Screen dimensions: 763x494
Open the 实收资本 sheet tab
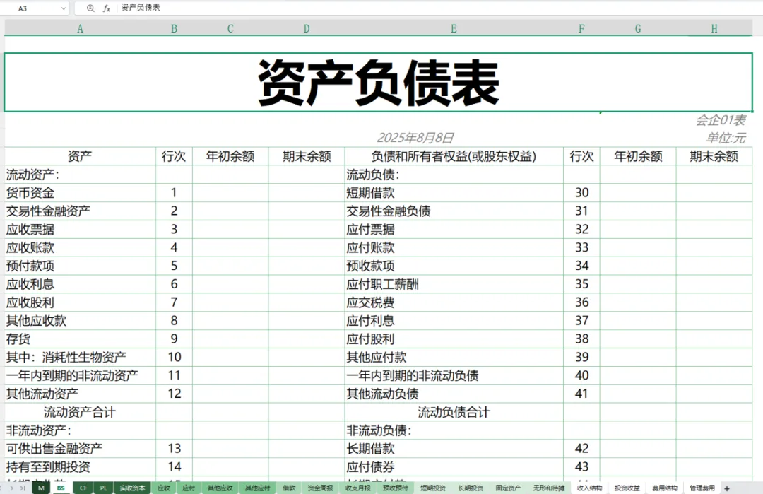tap(132, 488)
